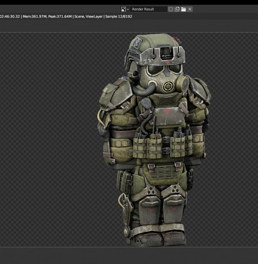Click the New Image icon
This screenshot has height=264, width=258.
[177, 9]
